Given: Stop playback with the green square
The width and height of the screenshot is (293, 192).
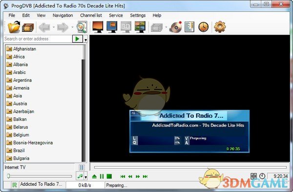Looking at the screenshot, I should pyautogui.click(x=109, y=176).
